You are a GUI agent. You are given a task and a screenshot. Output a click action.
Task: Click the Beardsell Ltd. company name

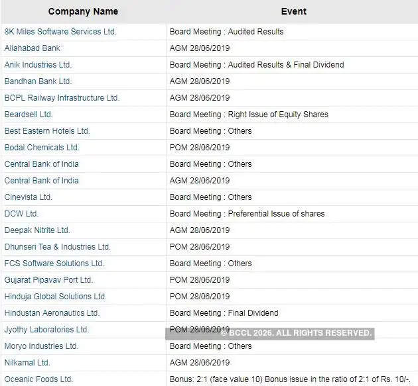(29, 115)
